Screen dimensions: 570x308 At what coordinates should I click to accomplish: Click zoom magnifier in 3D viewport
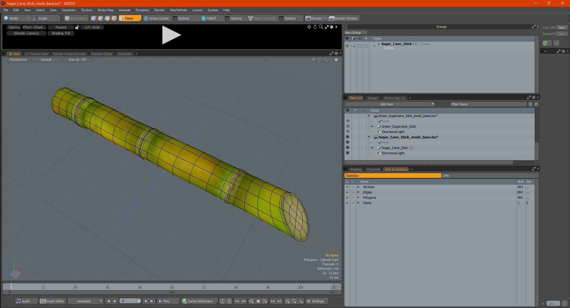click(x=326, y=60)
